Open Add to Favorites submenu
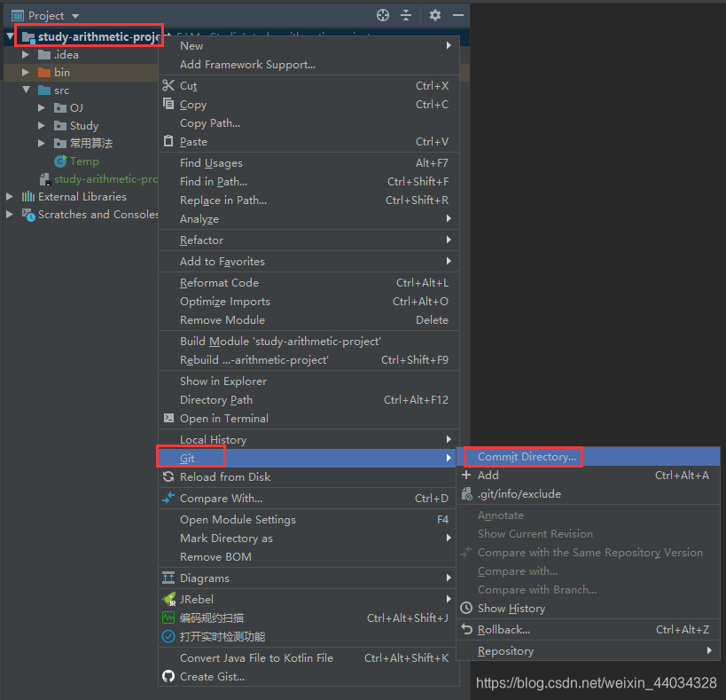Image resolution: width=726 pixels, height=700 pixels. pyautogui.click(x=308, y=261)
